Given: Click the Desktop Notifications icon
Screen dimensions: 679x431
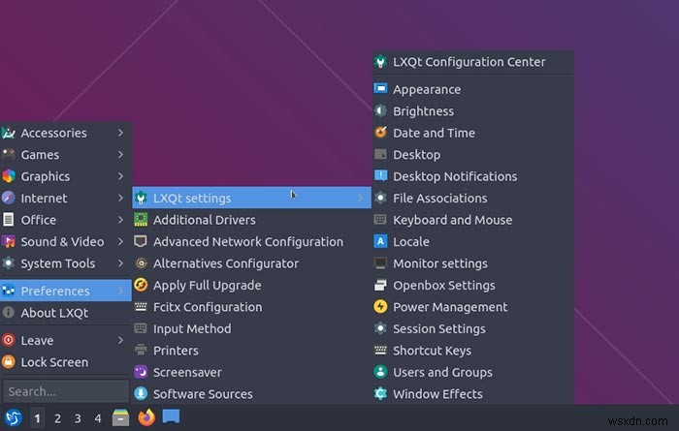Looking at the screenshot, I should 380,176.
